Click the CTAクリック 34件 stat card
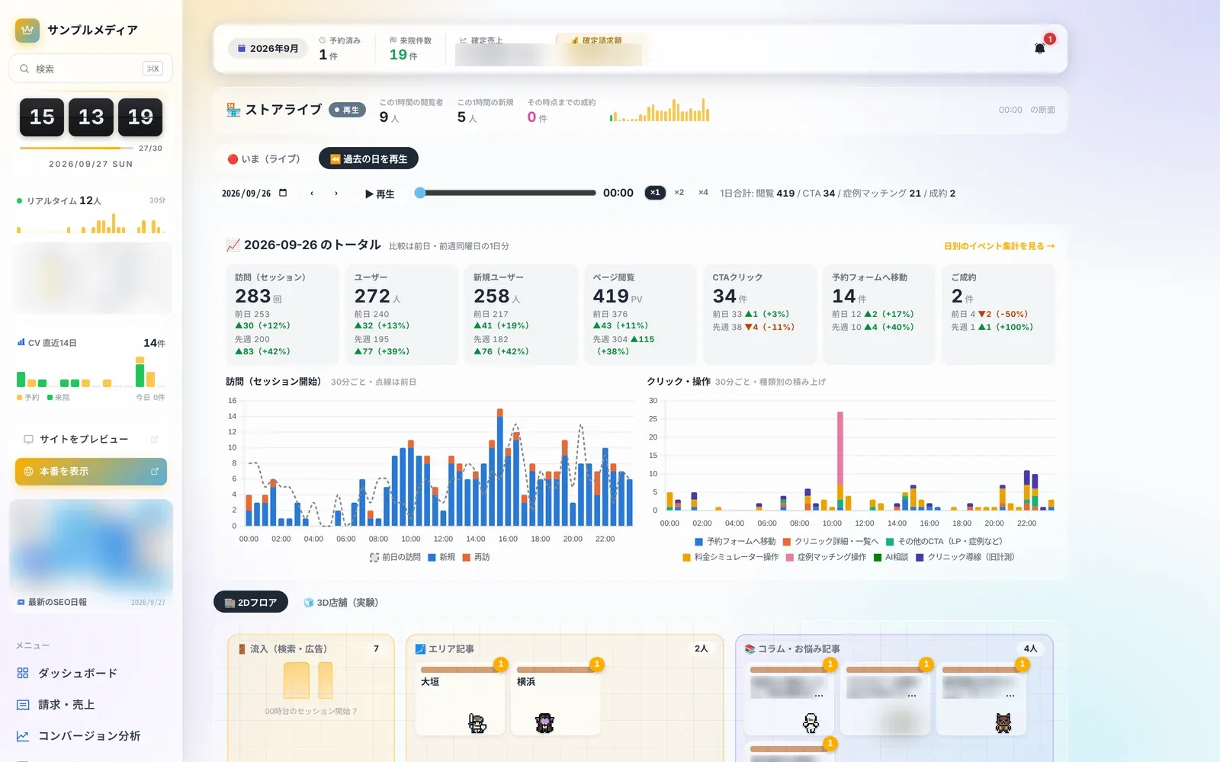1220x762 pixels. pyautogui.click(x=759, y=314)
